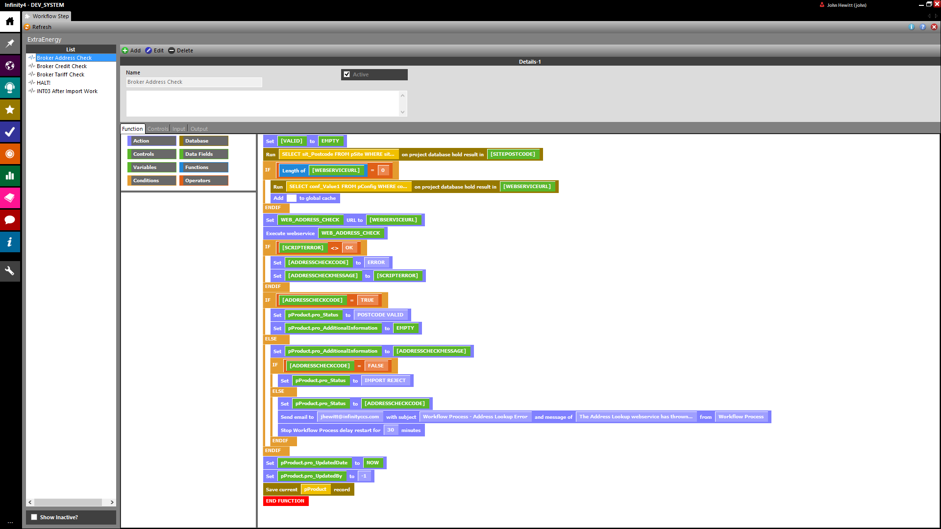
Task: Click the green Add plus icon
Action: pos(125,50)
